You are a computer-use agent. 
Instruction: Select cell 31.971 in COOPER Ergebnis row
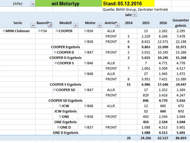181,47
